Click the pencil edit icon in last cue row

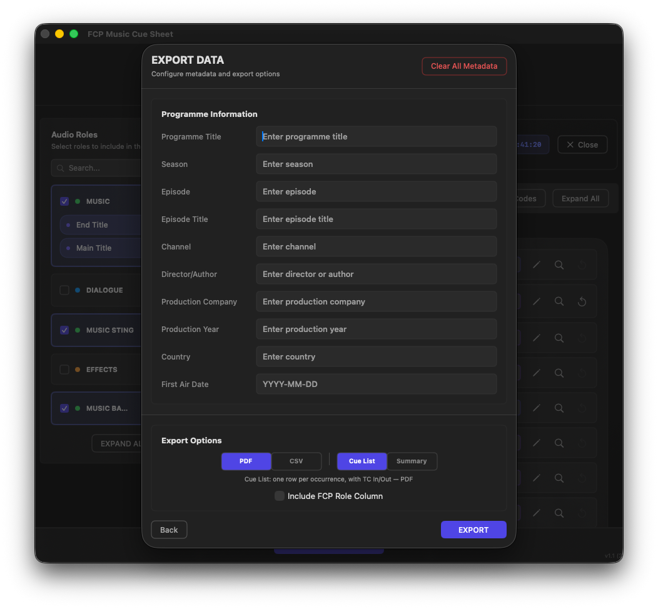pos(536,513)
